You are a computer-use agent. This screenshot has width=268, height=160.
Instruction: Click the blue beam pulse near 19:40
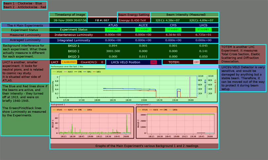179,93
